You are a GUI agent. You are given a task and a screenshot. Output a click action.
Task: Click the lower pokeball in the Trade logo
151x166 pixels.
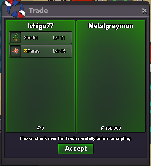coord(22,14)
